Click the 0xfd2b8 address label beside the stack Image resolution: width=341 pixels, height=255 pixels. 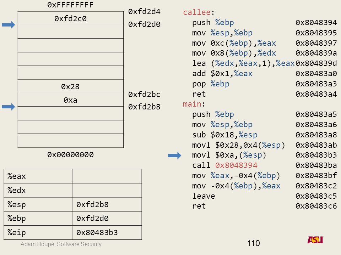(x=144, y=107)
